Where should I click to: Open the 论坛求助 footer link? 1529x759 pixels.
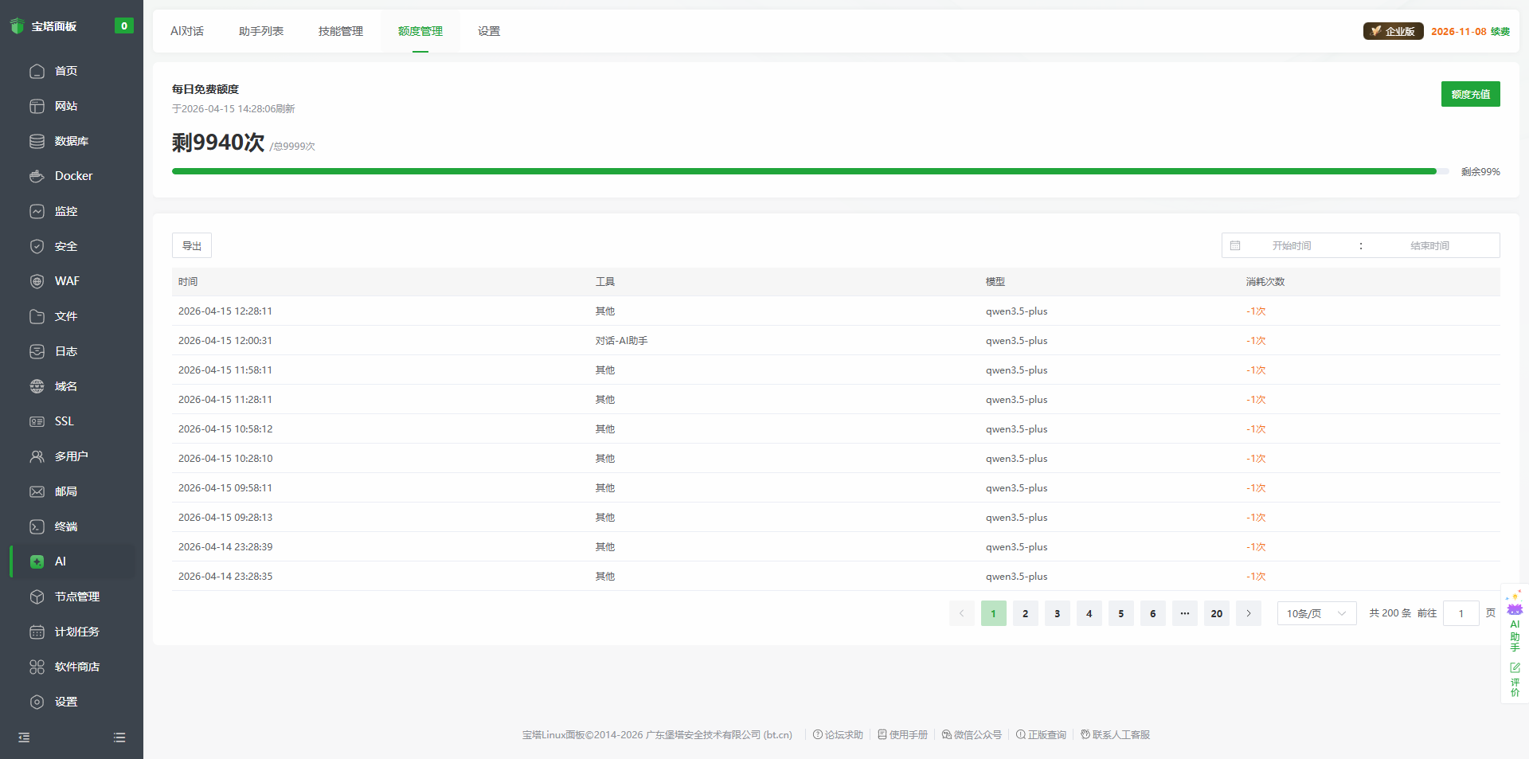tap(838, 734)
